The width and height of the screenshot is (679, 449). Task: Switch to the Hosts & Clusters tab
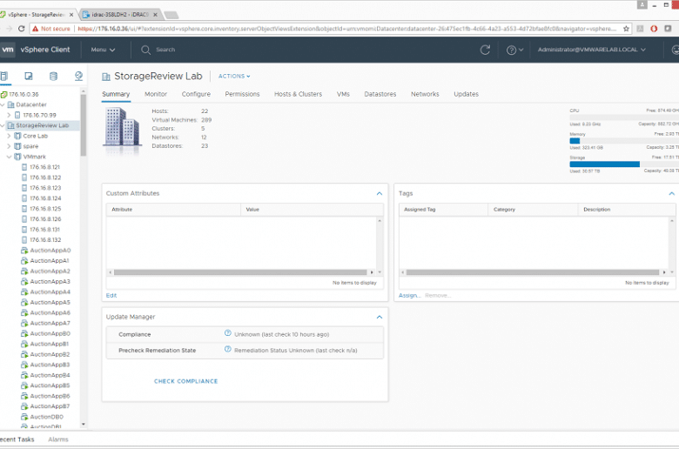click(298, 94)
